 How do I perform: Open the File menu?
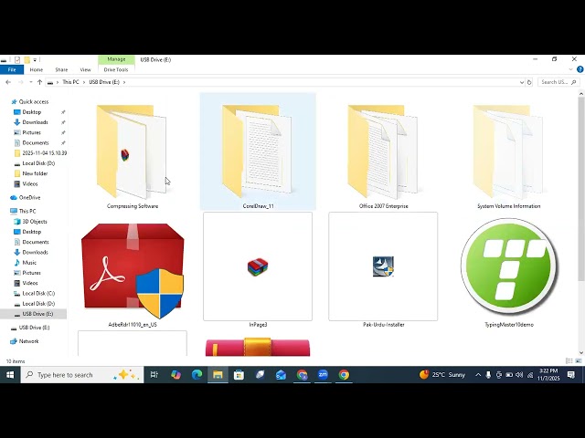[12, 69]
